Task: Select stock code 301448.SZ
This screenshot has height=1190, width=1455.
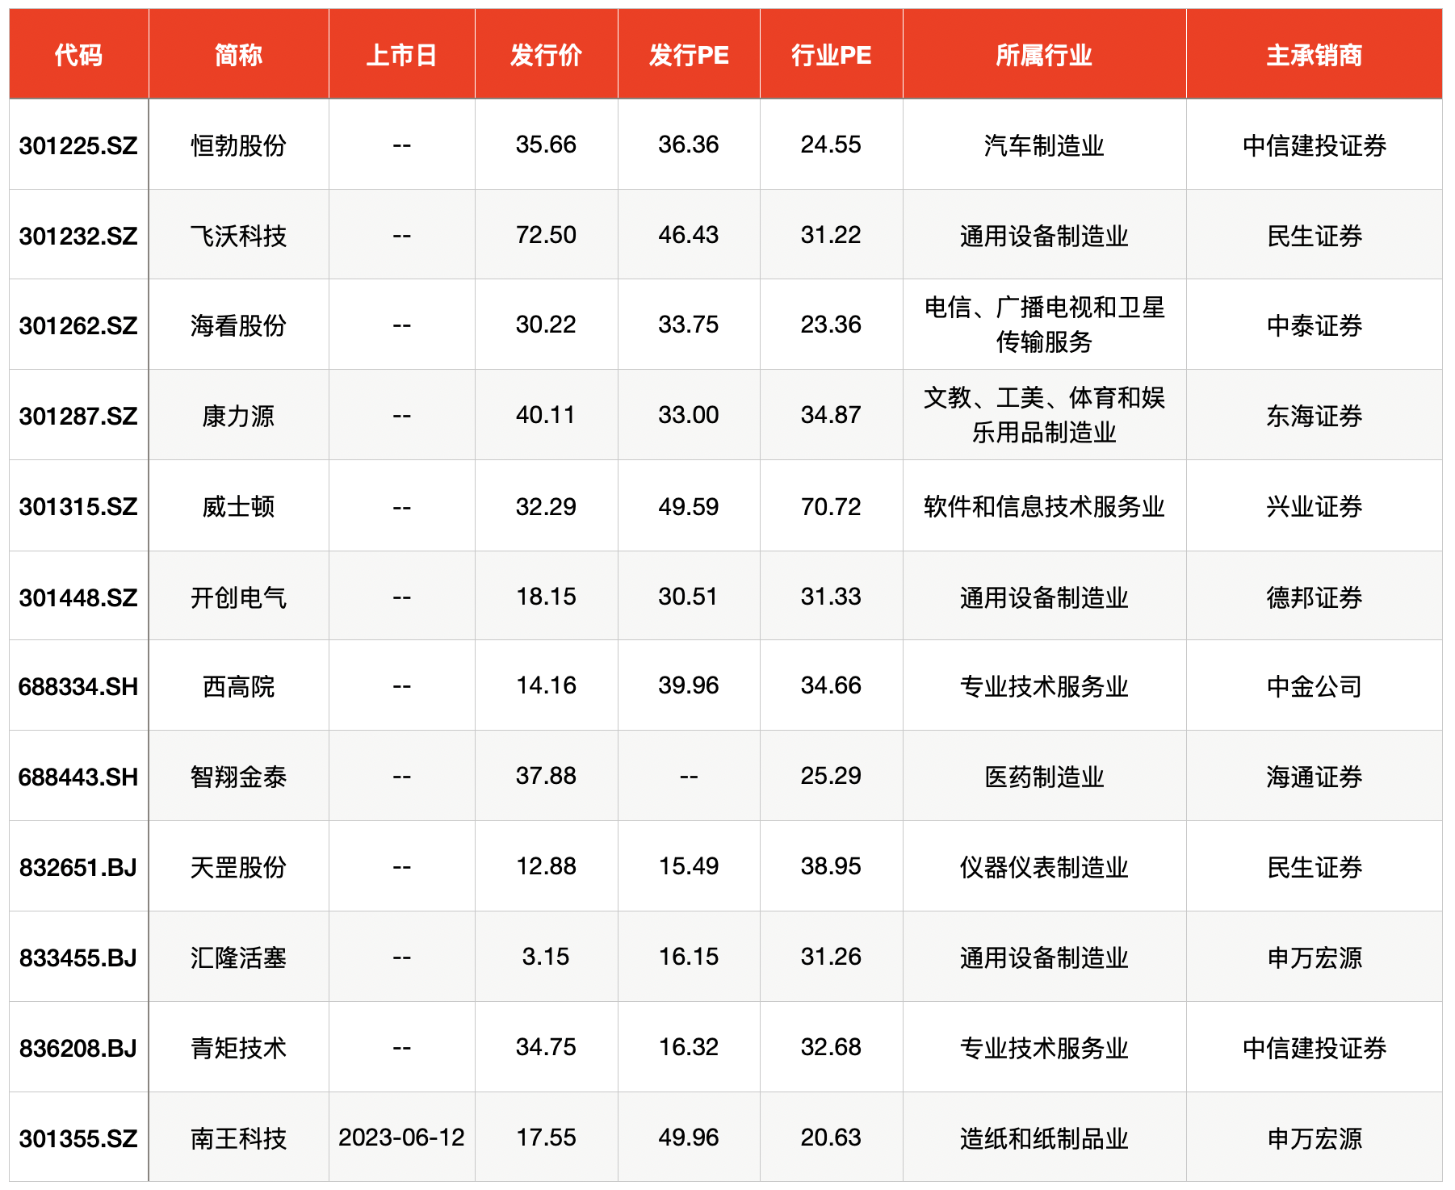Action: click(78, 597)
